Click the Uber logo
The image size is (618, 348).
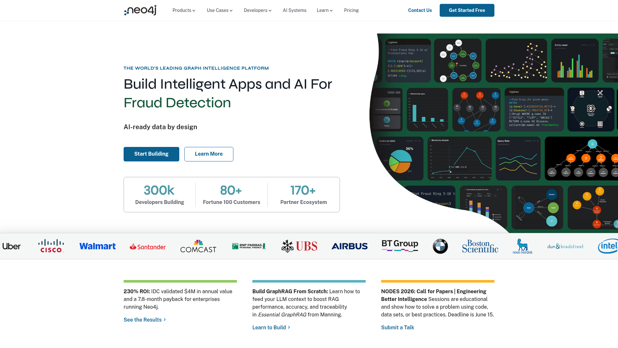point(11,246)
